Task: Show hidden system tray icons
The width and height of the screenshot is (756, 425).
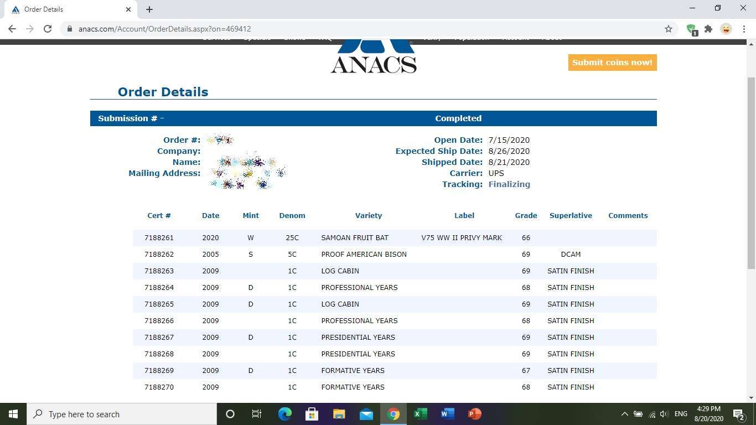Action: pyautogui.click(x=624, y=414)
